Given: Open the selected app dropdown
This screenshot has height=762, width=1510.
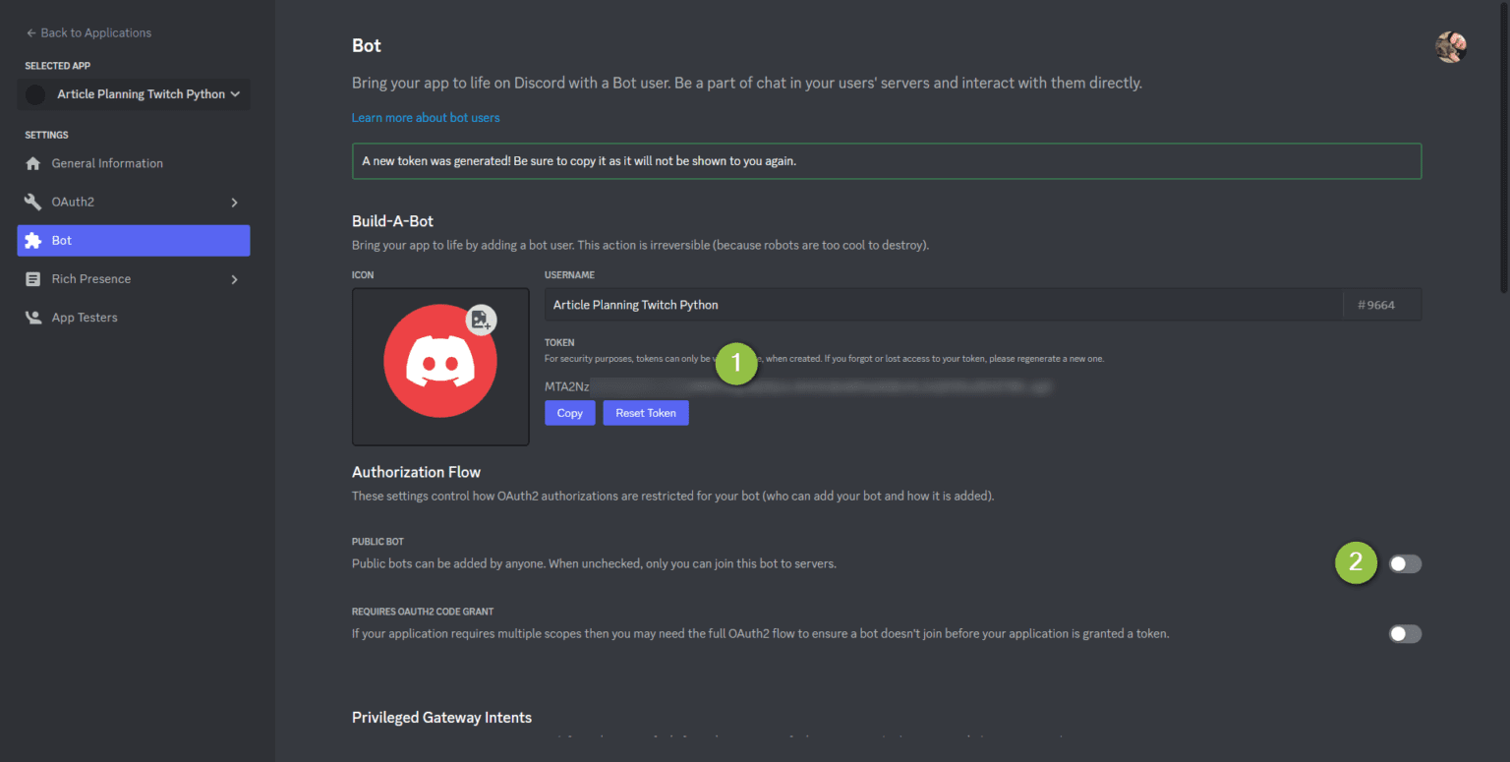Looking at the screenshot, I should pyautogui.click(x=134, y=94).
